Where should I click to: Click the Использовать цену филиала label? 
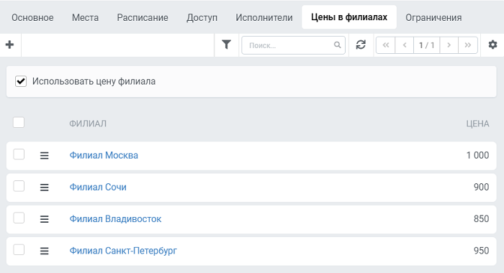point(94,81)
